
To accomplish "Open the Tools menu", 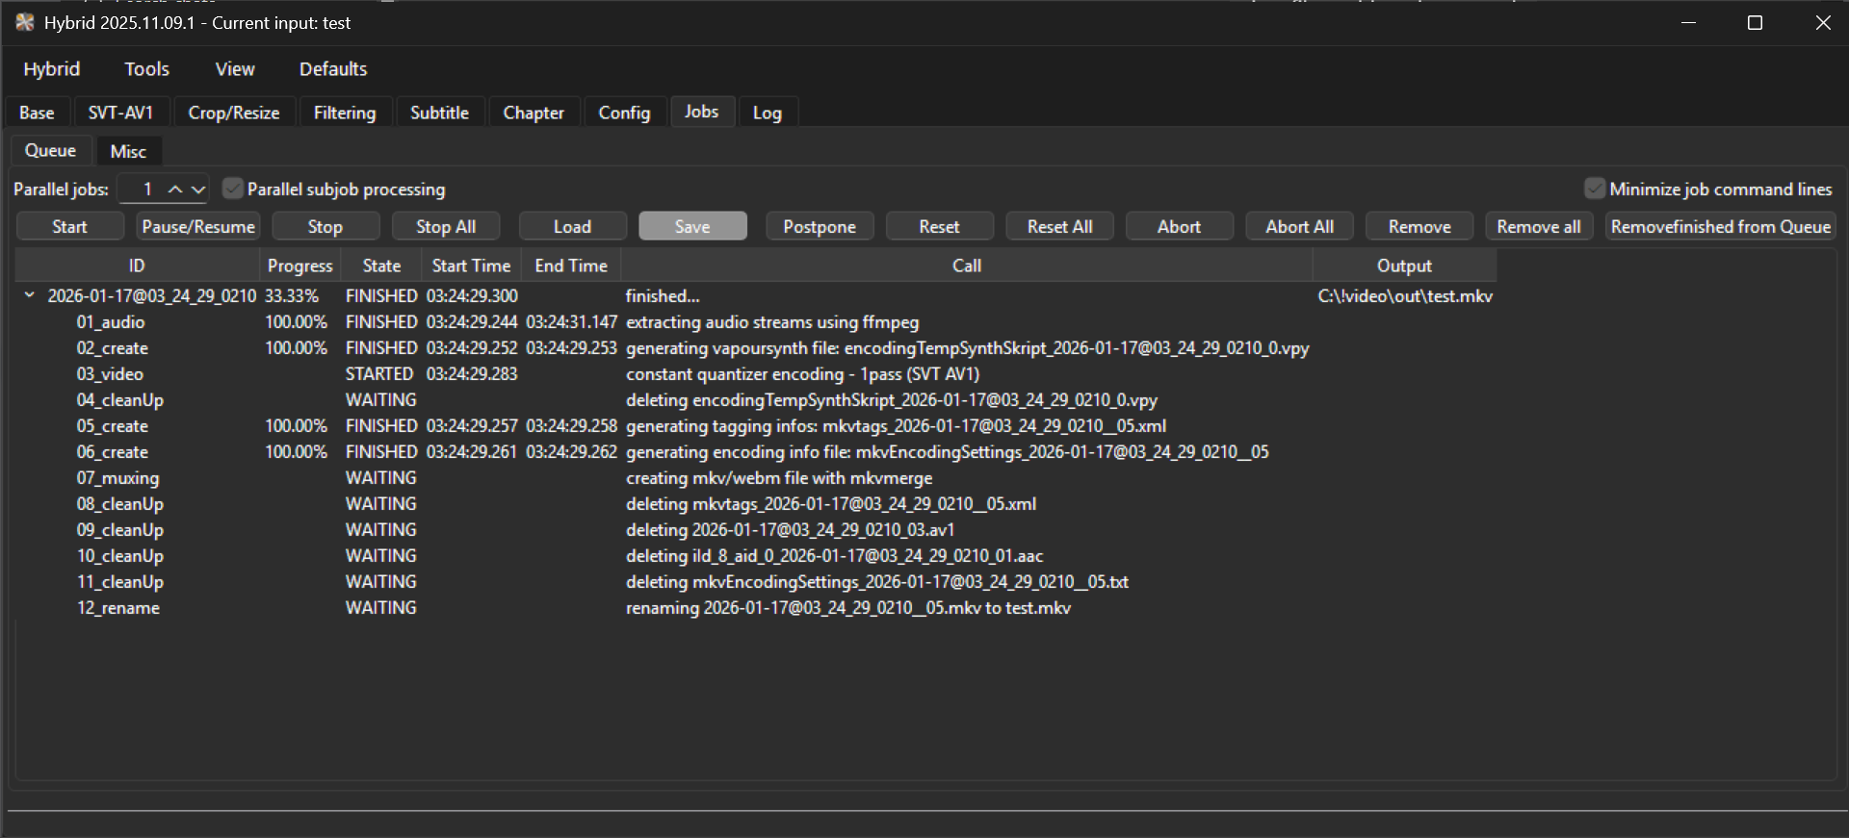I will (x=146, y=69).
